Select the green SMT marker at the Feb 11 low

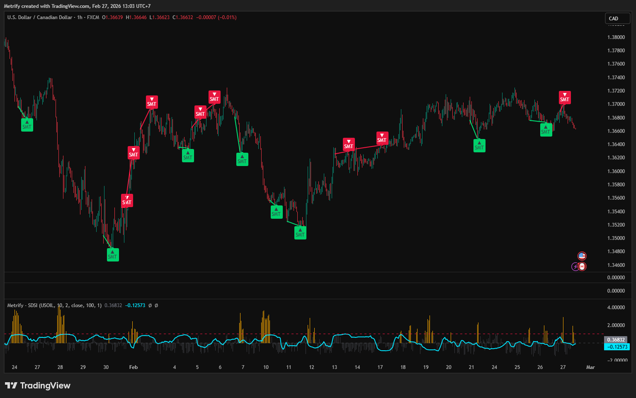click(300, 233)
